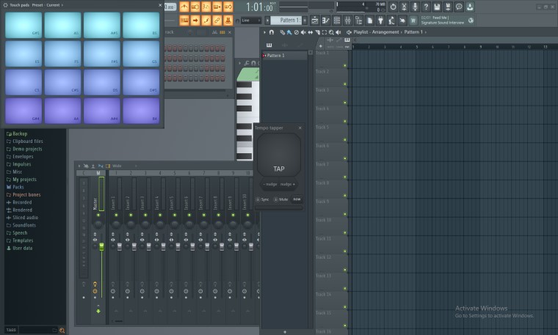Toggle Insert 1 mute LED in mixer
This screenshot has height=335, width=558.
116,215
